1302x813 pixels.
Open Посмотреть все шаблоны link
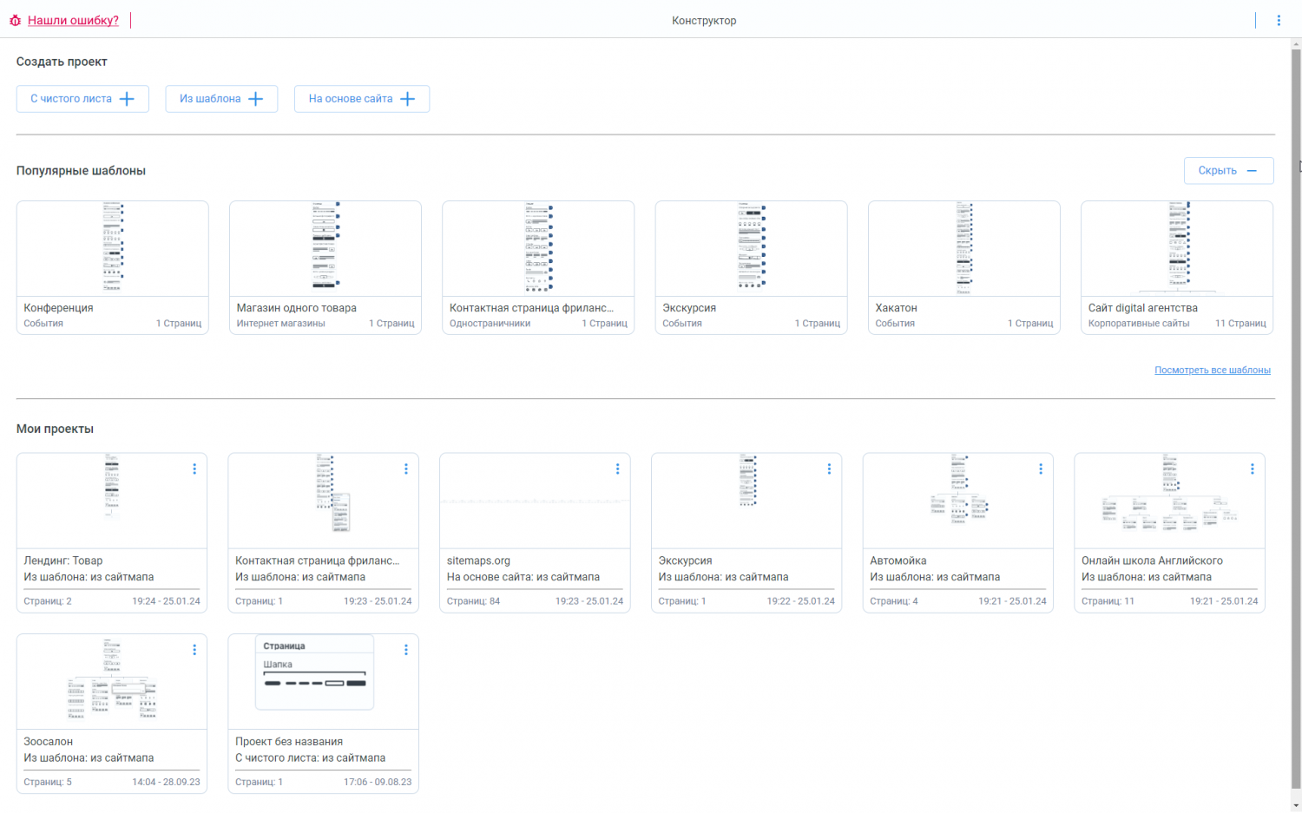click(x=1212, y=370)
